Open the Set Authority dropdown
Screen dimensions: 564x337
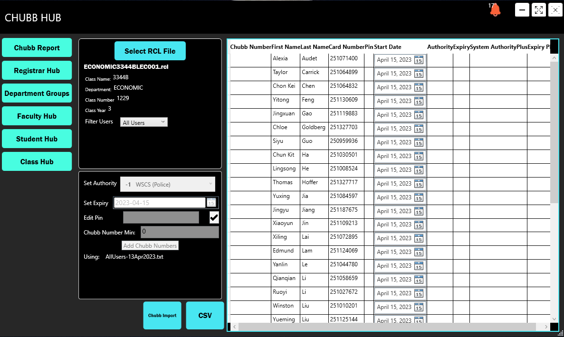(167, 184)
